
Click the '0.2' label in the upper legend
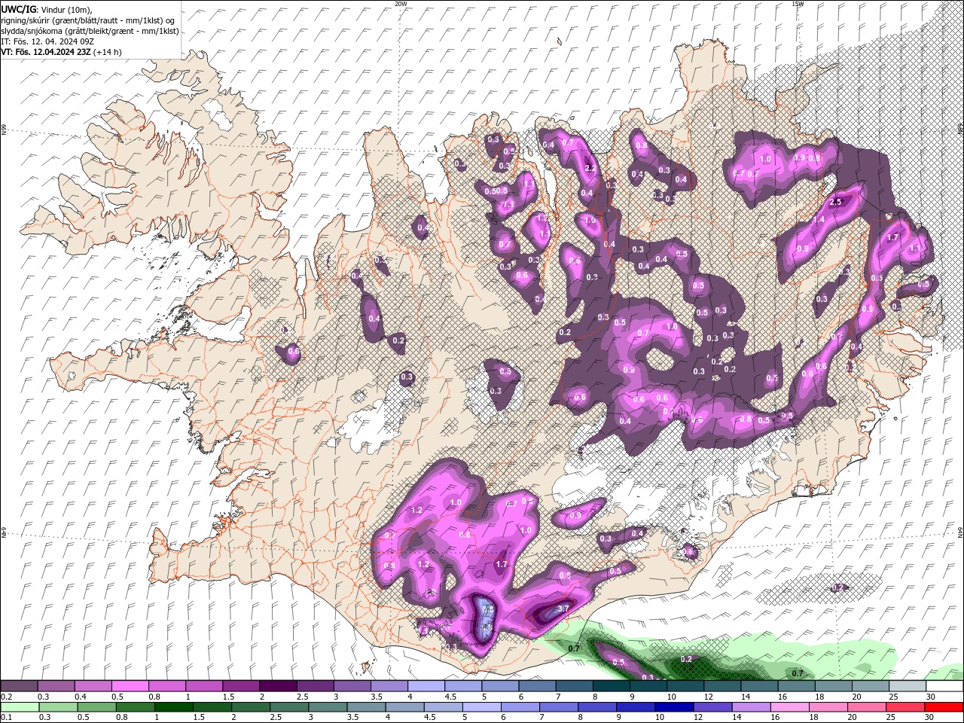pyautogui.click(x=7, y=697)
